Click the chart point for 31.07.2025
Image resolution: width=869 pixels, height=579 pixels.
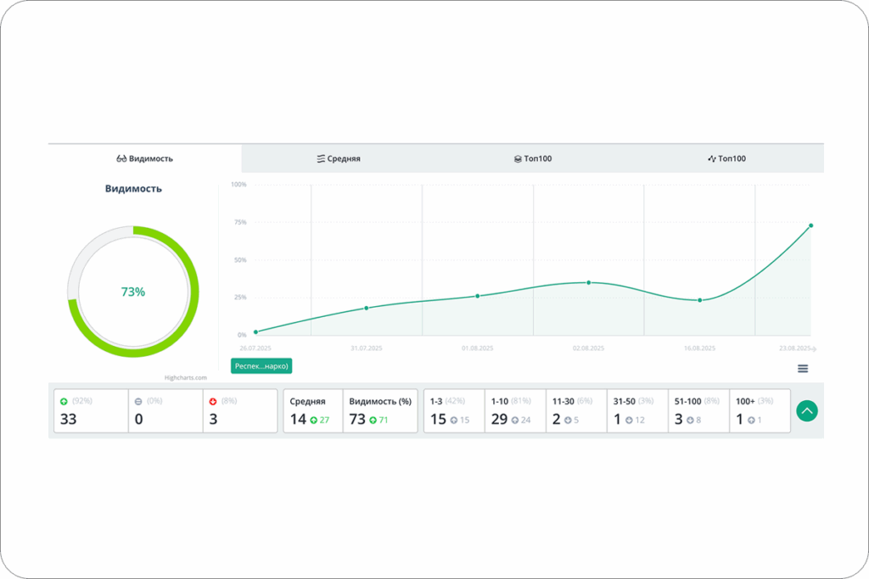[x=367, y=308]
